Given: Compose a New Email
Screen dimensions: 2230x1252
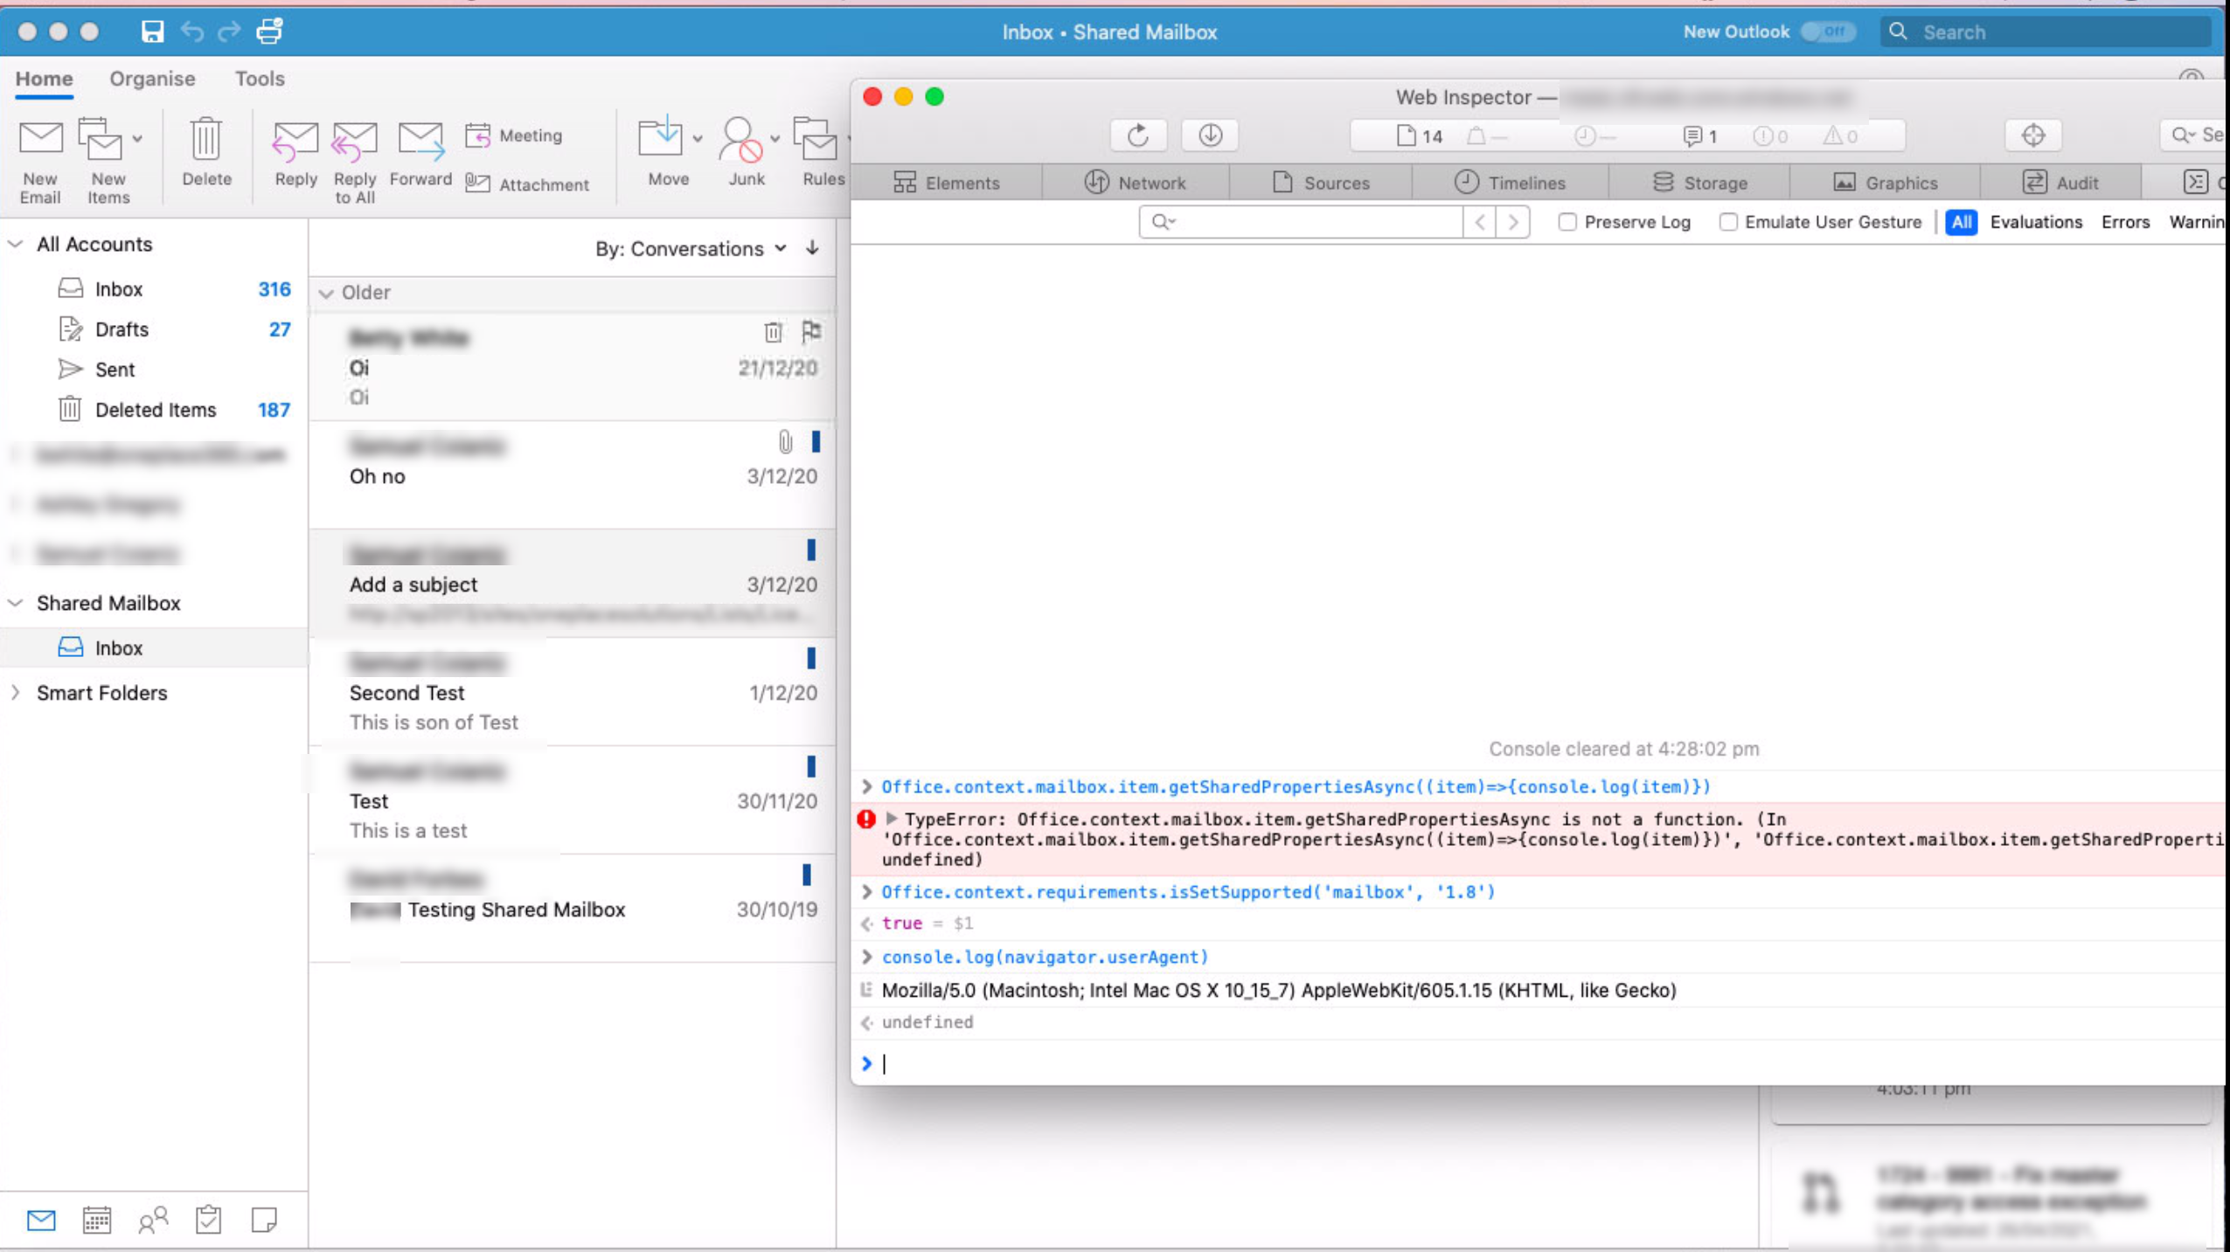Looking at the screenshot, I should click(40, 157).
